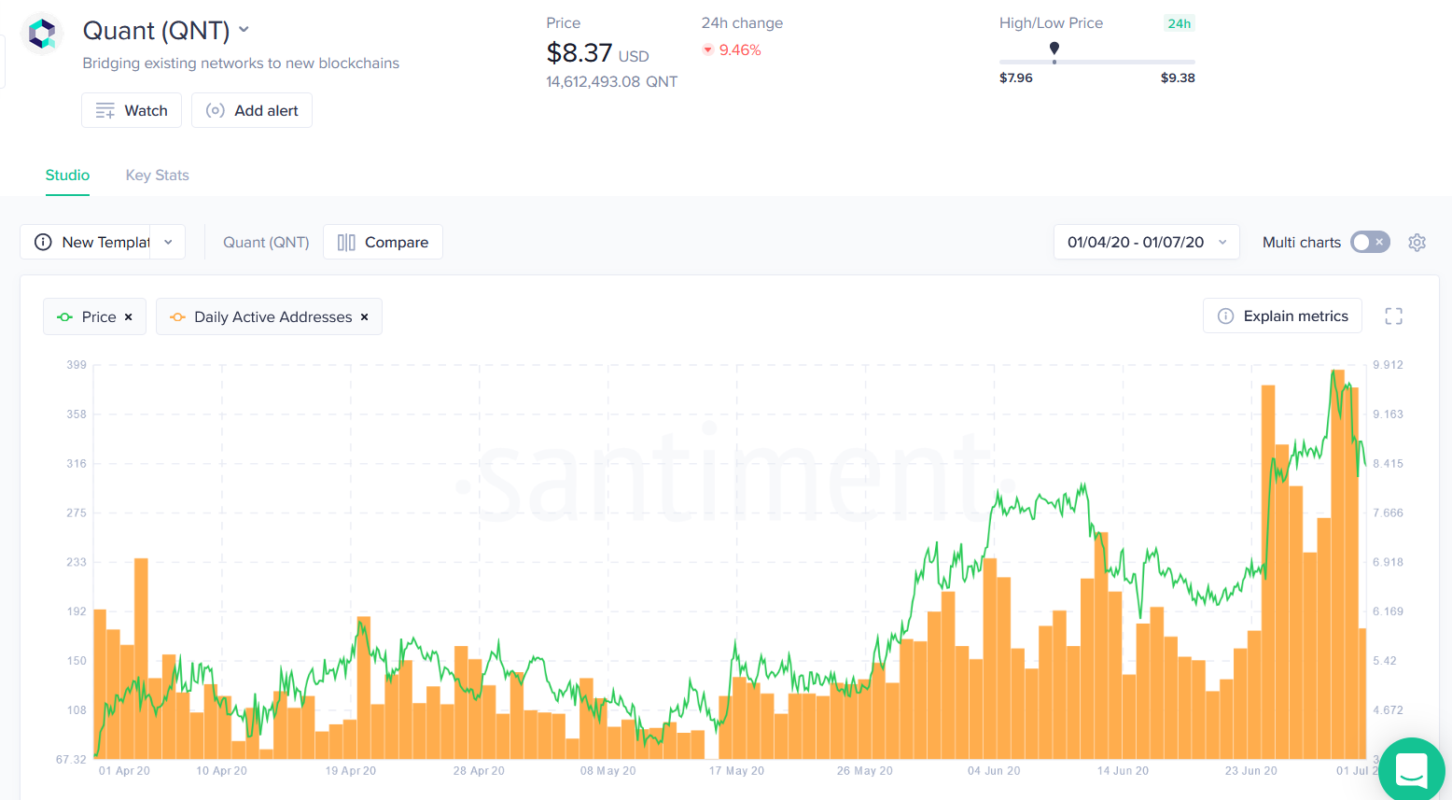Click the $8.37 price value
The height and width of the screenshot is (800, 1452).
click(579, 53)
